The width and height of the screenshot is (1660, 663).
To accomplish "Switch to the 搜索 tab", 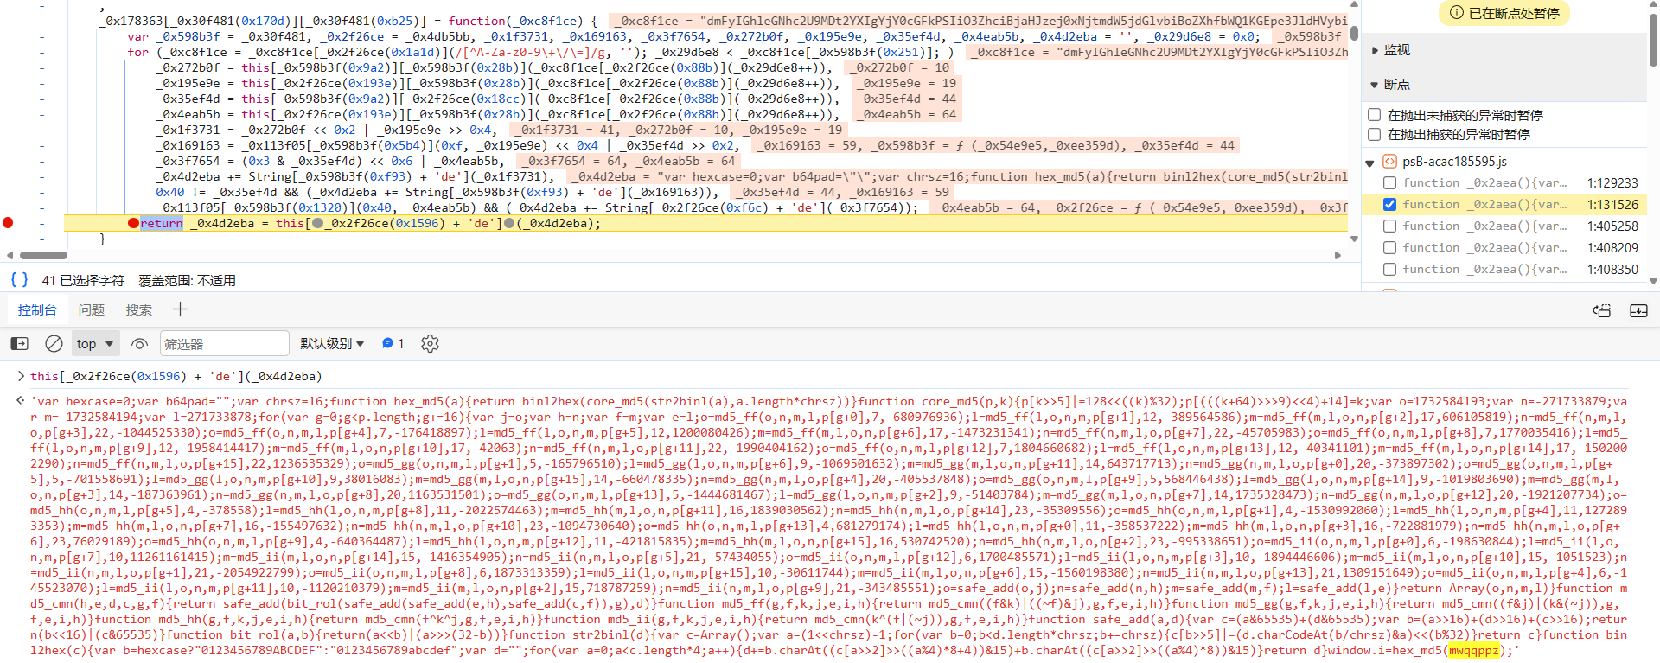I will pyautogui.click(x=138, y=310).
